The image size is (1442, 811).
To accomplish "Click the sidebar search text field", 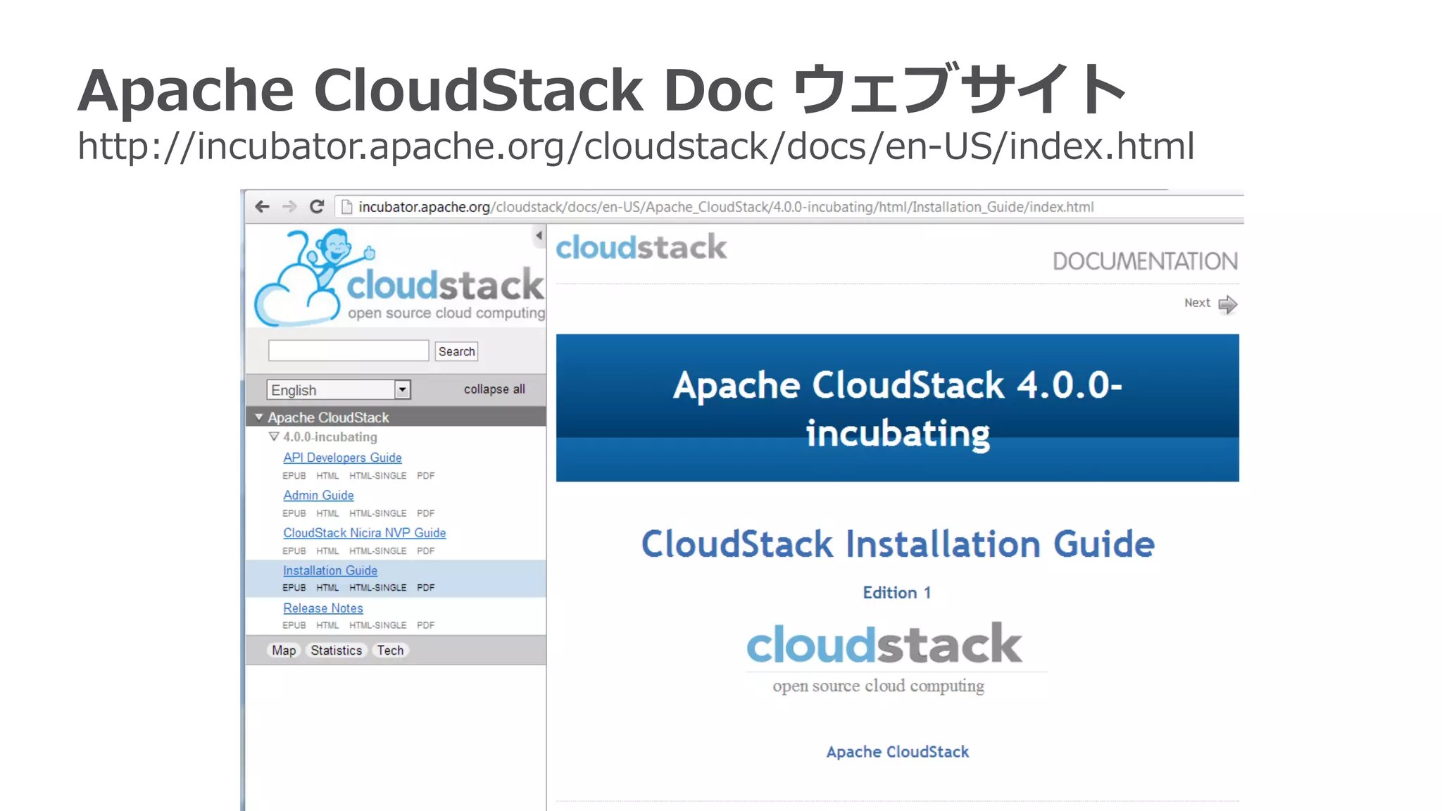I will pos(348,351).
